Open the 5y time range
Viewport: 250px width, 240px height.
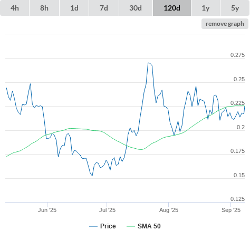pyautogui.click(x=235, y=8)
